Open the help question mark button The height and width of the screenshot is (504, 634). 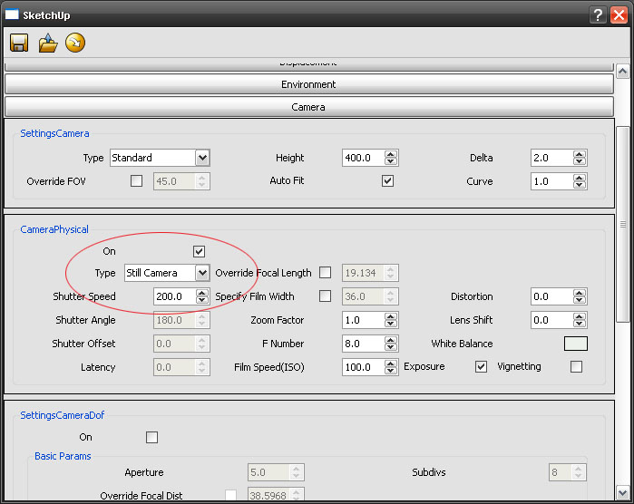598,15
